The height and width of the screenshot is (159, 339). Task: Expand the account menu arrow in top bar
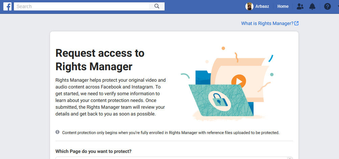coord(338,6)
